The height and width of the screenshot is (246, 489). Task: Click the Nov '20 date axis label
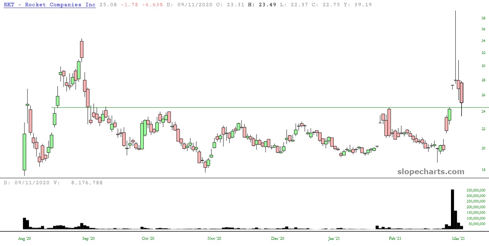click(x=214, y=238)
